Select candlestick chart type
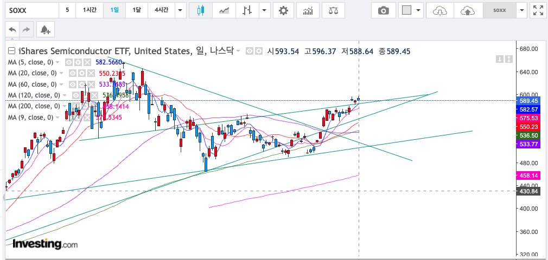Viewport: 548px width, 260px height. [200, 10]
